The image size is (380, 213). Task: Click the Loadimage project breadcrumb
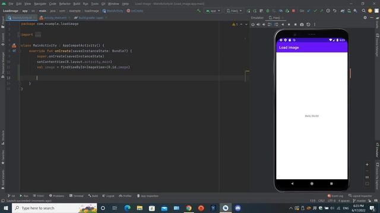11,11
